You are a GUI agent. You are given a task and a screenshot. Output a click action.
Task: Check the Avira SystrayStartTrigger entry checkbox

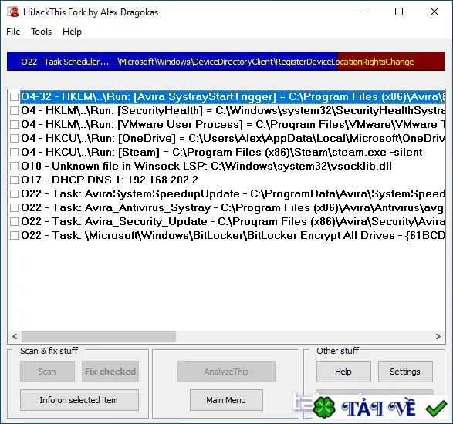click(x=14, y=96)
